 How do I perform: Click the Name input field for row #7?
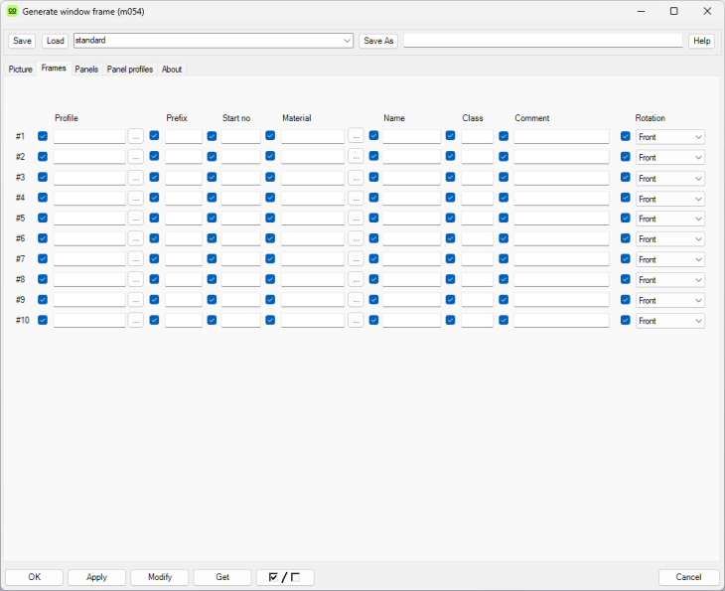[411, 259]
